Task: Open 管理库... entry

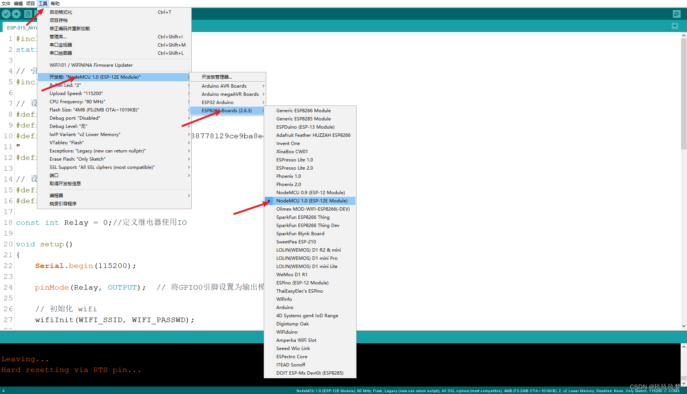Action: (114, 37)
